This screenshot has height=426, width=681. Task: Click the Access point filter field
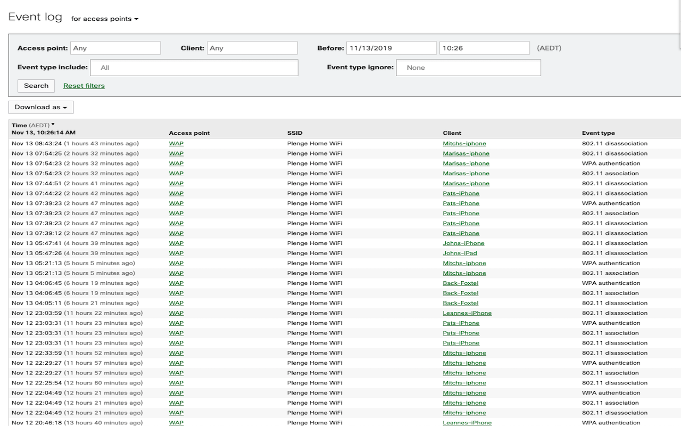115,48
